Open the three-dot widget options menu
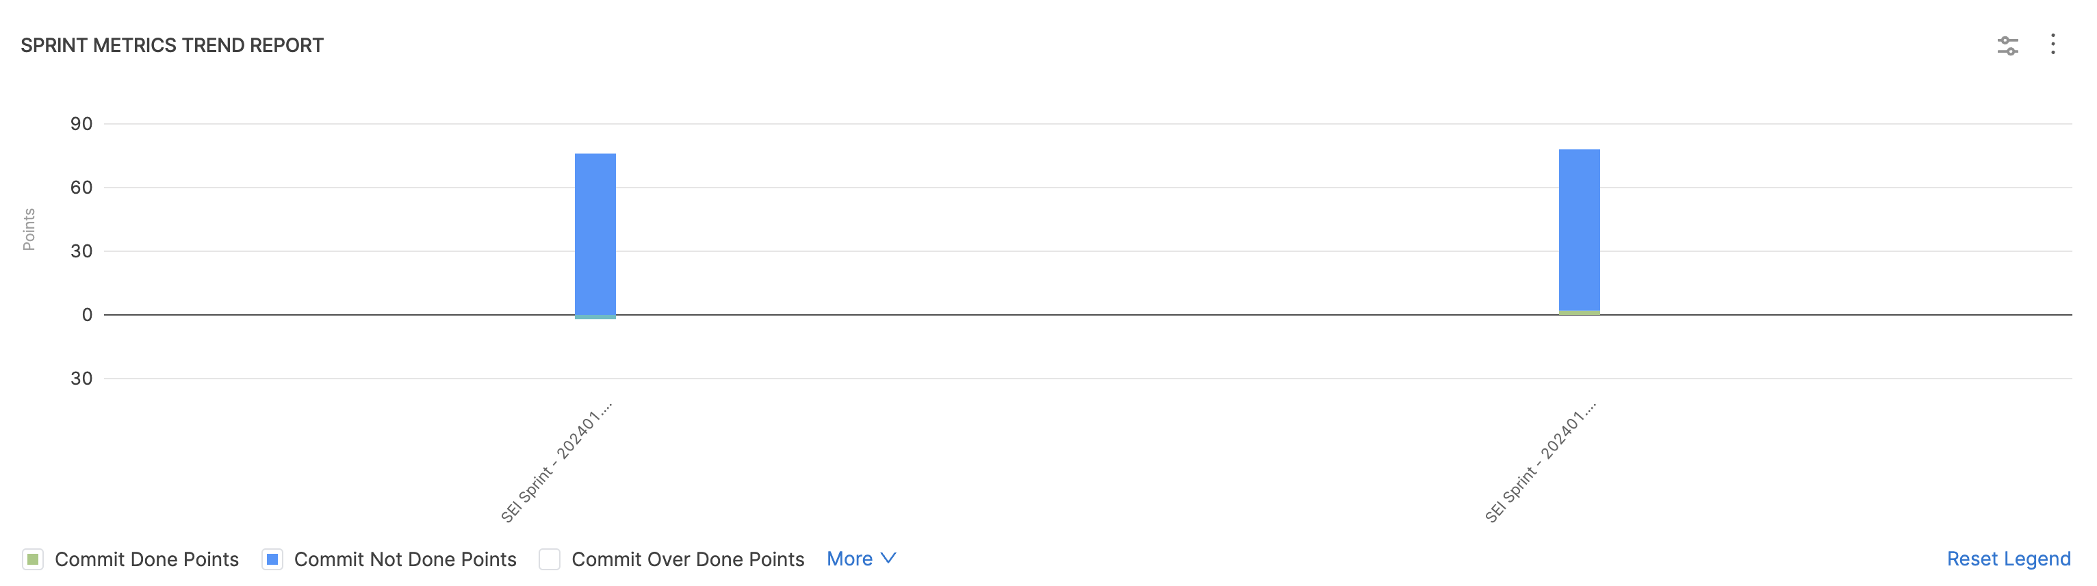 click(x=2053, y=44)
